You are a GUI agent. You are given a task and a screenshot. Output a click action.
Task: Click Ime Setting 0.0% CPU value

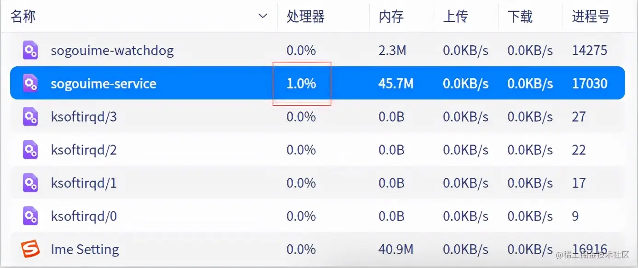(x=302, y=249)
